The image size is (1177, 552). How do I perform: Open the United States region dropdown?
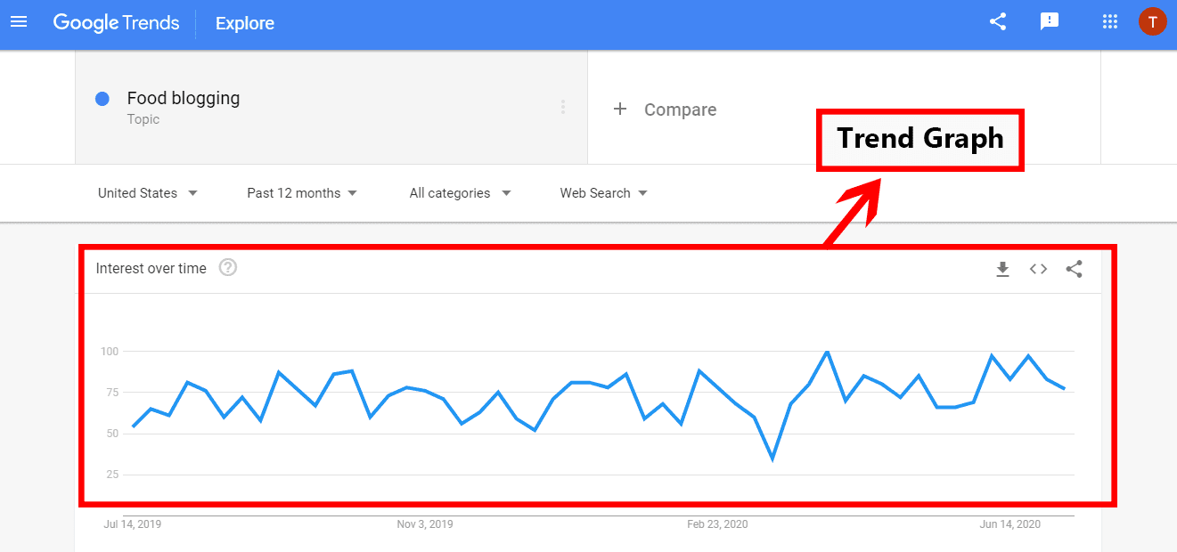[x=147, y=192]
